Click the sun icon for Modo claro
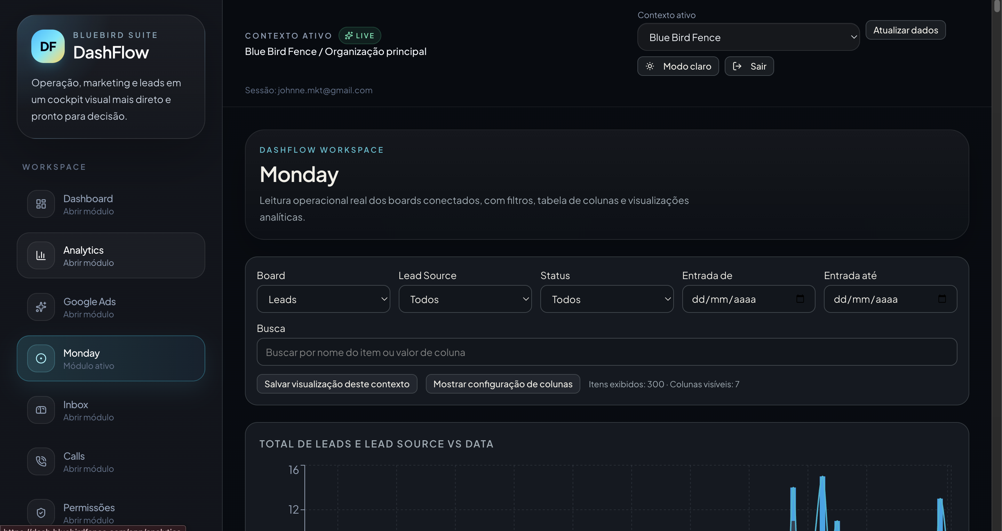This screenshot has height=531, width=1002. click(x=650, y=66)
